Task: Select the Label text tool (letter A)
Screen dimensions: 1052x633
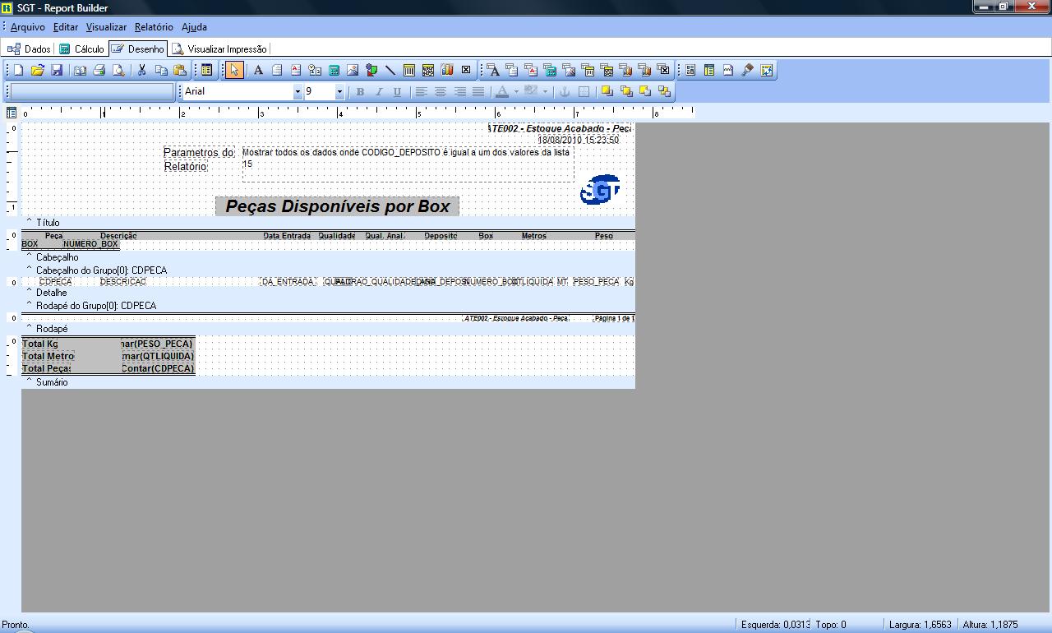Action: point(258,70)
